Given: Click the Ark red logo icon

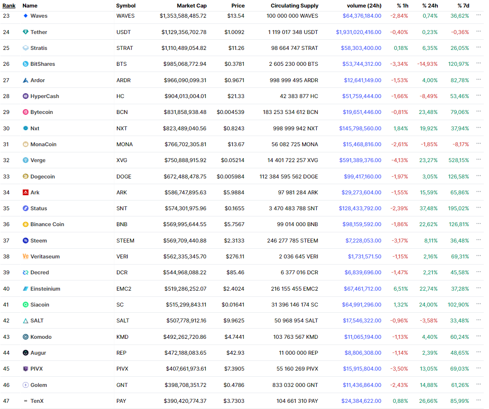Looking at the screenshot, I should [x=26, y=193].
